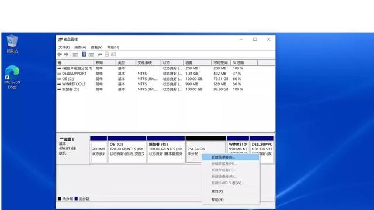Click the checkmark document icon in the toolbar
Screen dimensions: 374x210
(x=106, y=54)
